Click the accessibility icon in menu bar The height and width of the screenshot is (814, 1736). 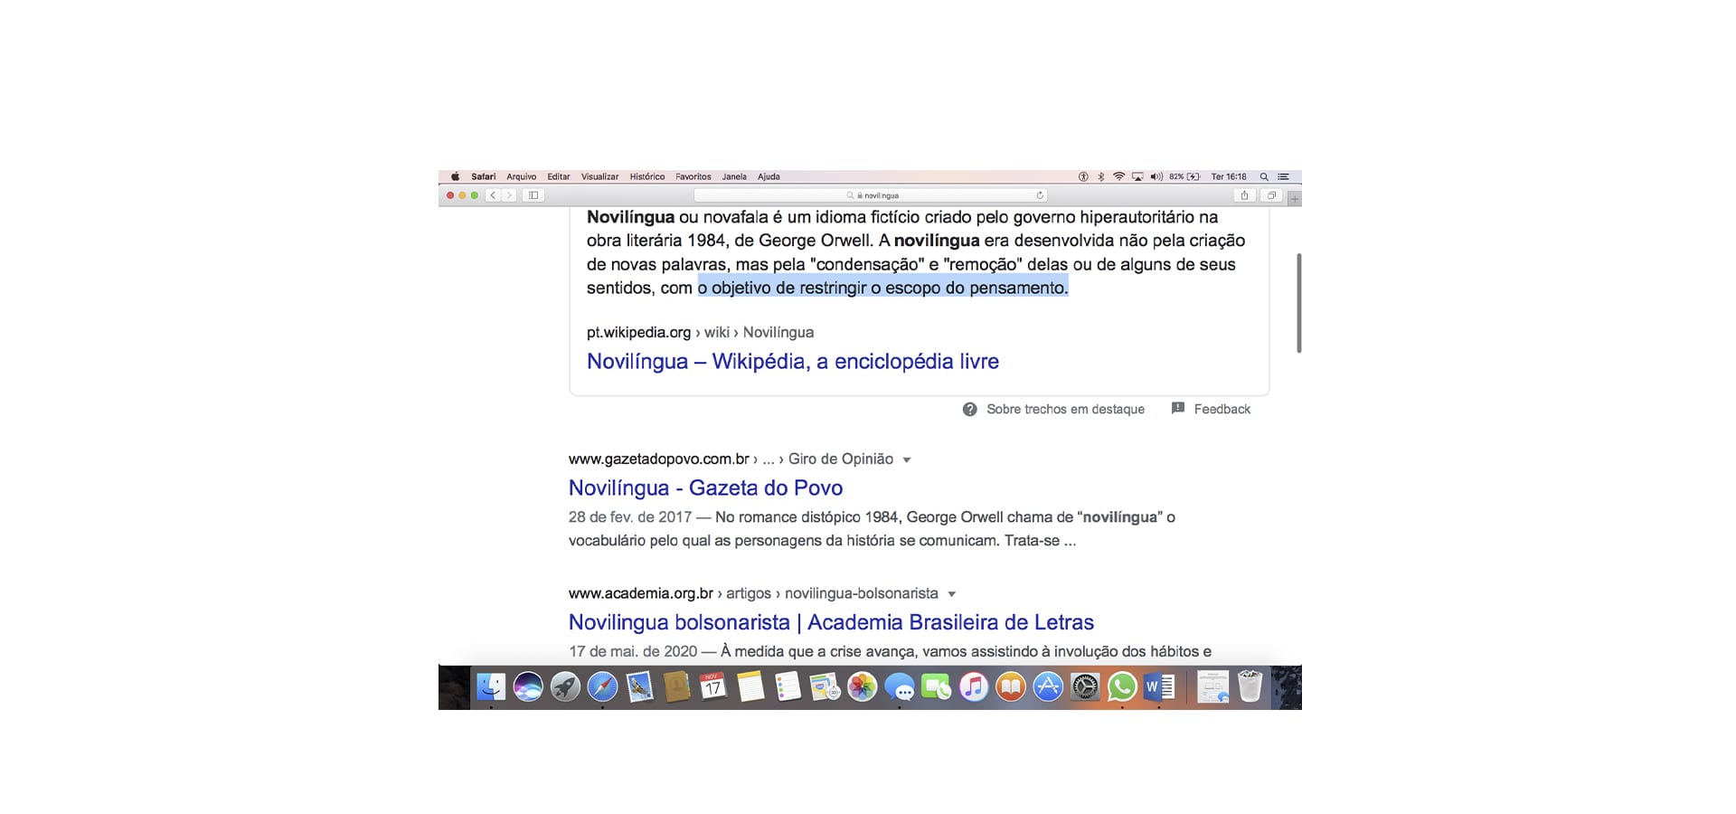(1083, 177)
